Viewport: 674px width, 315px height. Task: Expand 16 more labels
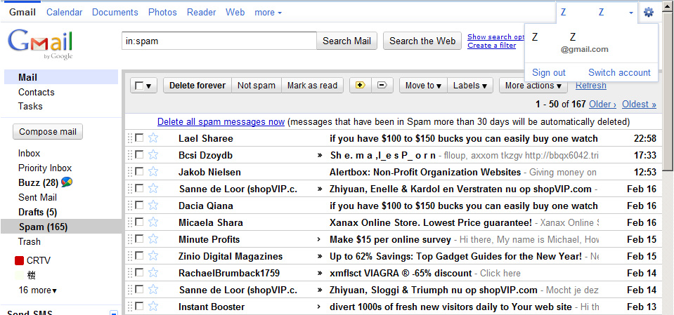37,290
